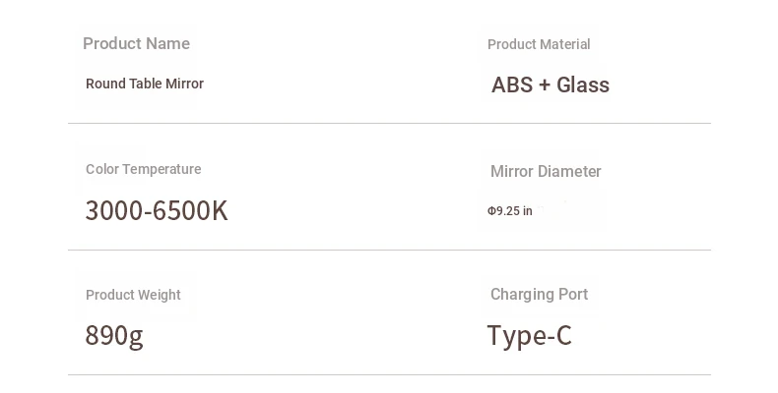Image resolution: width=778 pixels, height=393 pixels.
Task: Select the Type-C value
Action: coord(530,336)
